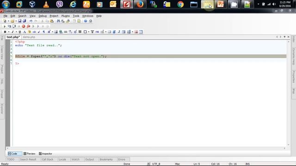Image resolution: width=296 pixels, height=166 pixels.
Task: Launch Firefox from the taskbar
Action: (140, 4)
